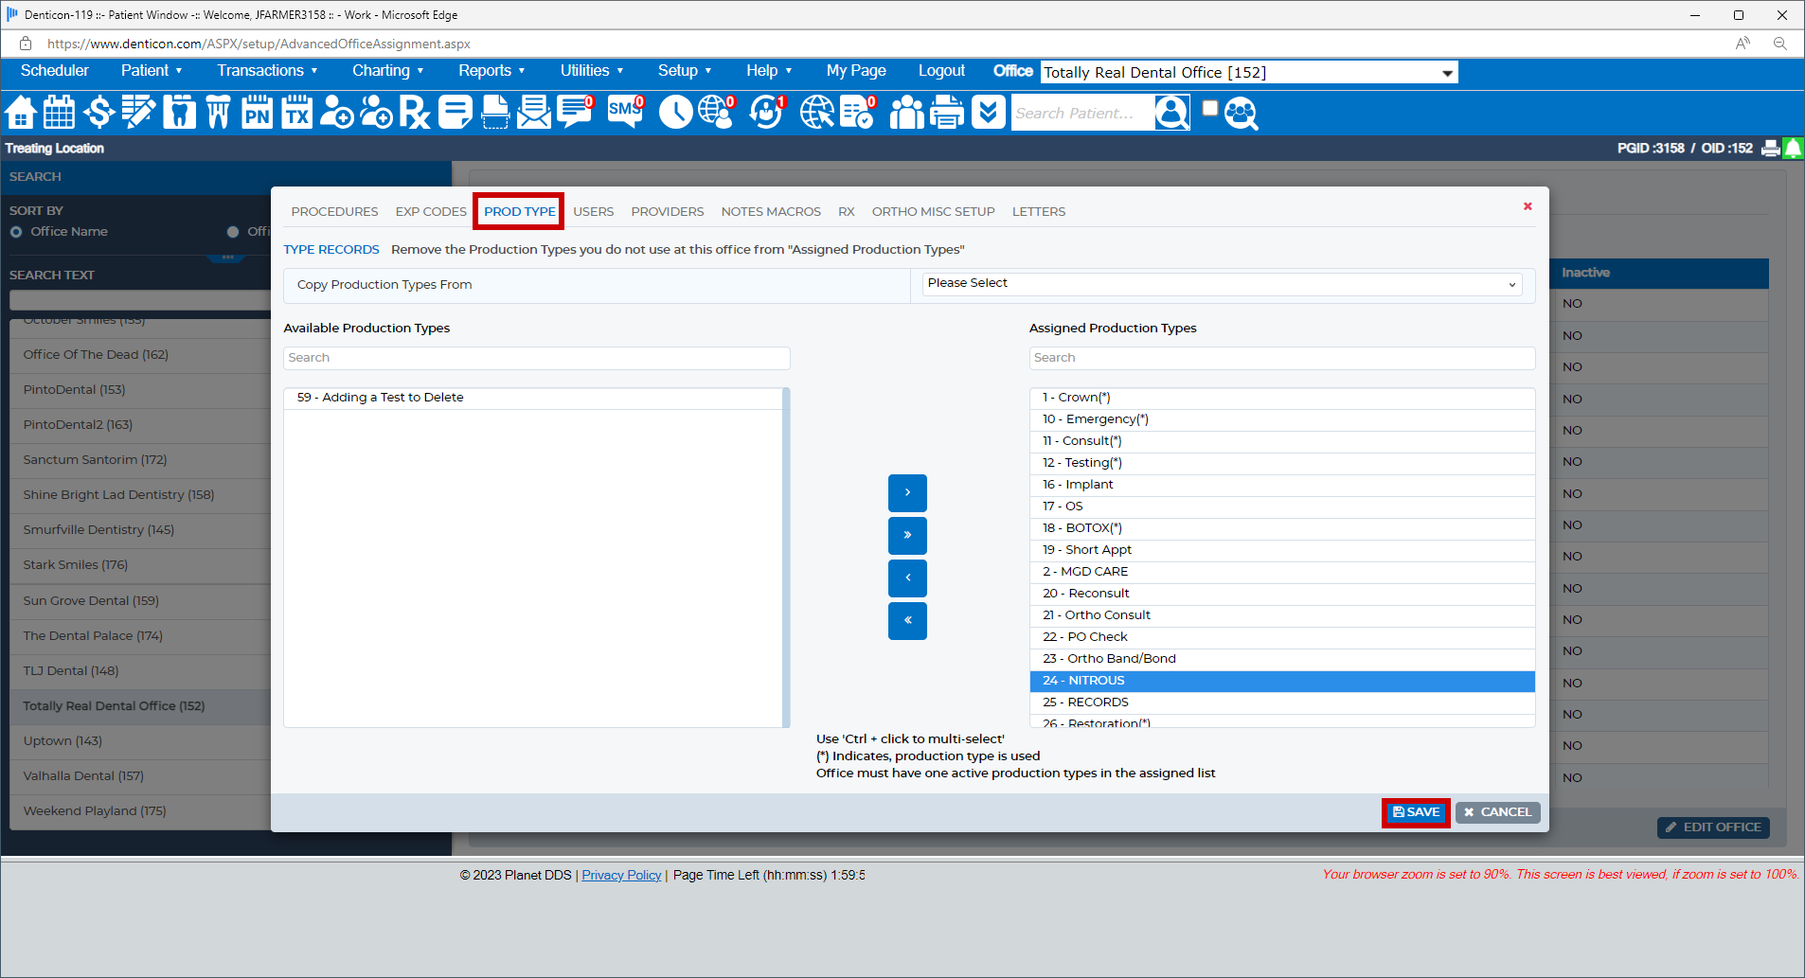1805x978 pixels.
Task: Move selected type left with single arrow
Action: 907,578
